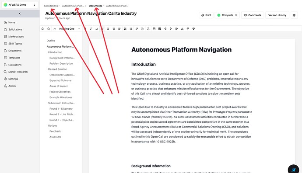Screen dimensions: 302x173
Task: Click the document title Call to Industry
Action: point(91,14)
